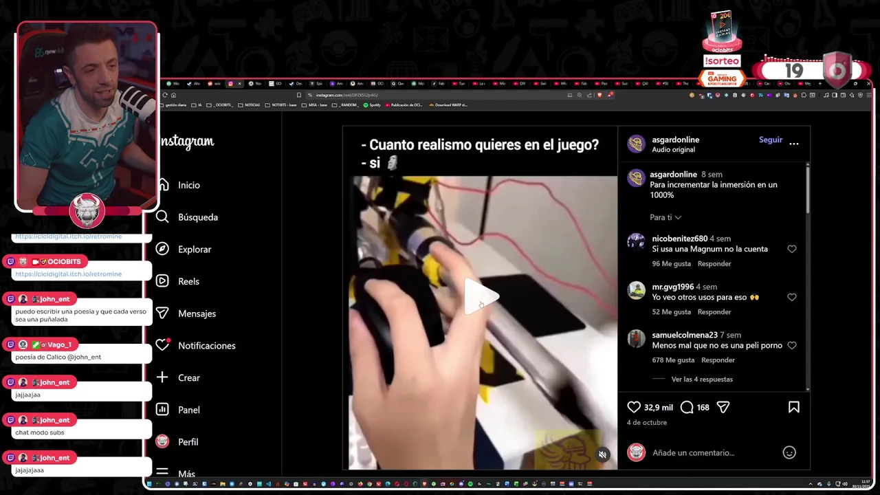The image size is (880, 495).
Task: Expand the Para ti comments filter
Action: 665,217
